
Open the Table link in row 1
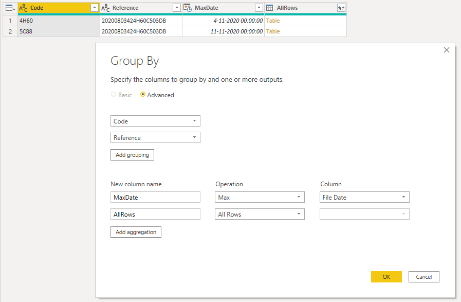[x=273, y=21]
